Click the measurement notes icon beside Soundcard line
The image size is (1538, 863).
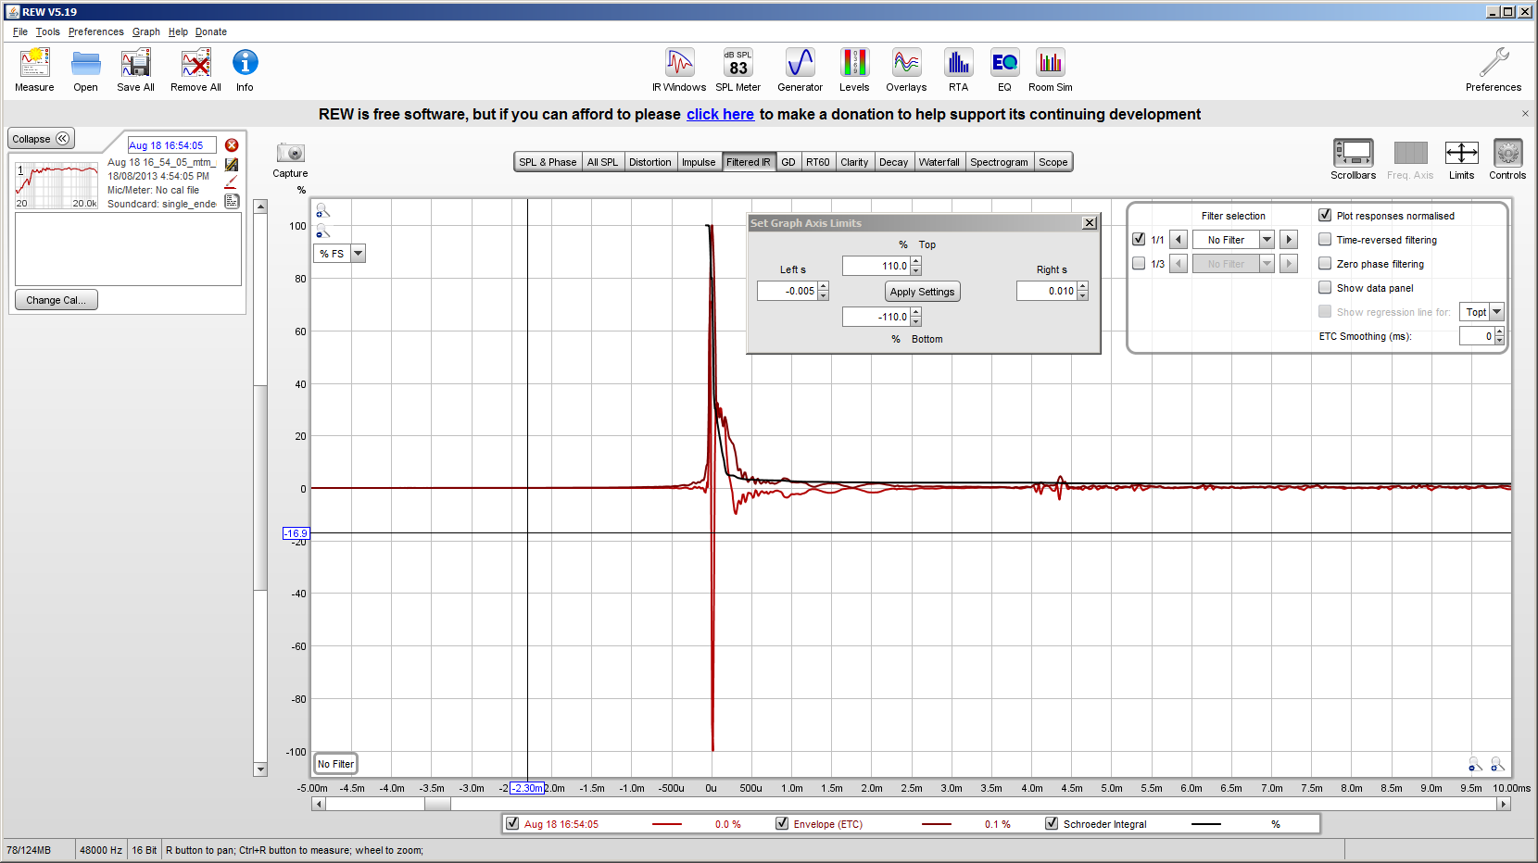(232, 201)
